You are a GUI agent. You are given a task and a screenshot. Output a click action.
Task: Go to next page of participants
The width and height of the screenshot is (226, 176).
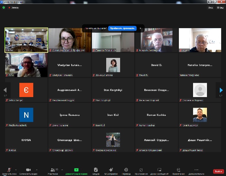tap(221, 90)
